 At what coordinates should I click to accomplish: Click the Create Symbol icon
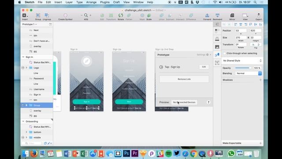point(65,15)
